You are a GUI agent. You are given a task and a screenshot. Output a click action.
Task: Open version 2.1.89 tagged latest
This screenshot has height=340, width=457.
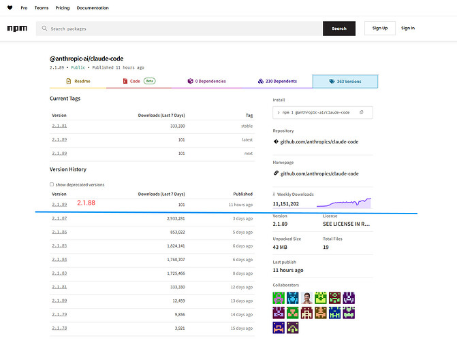tap(59, 139)
